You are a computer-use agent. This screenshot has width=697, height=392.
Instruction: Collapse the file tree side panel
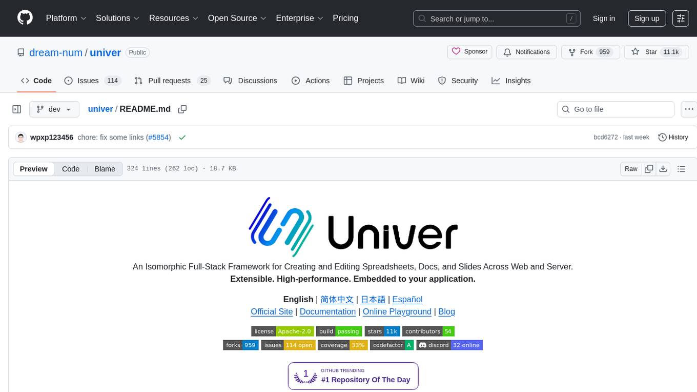pyautogui.click(x=17, y=109)
